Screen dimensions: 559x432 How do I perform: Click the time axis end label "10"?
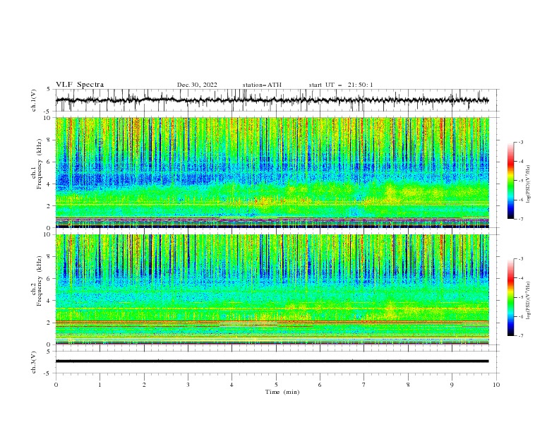pos(496,385)
